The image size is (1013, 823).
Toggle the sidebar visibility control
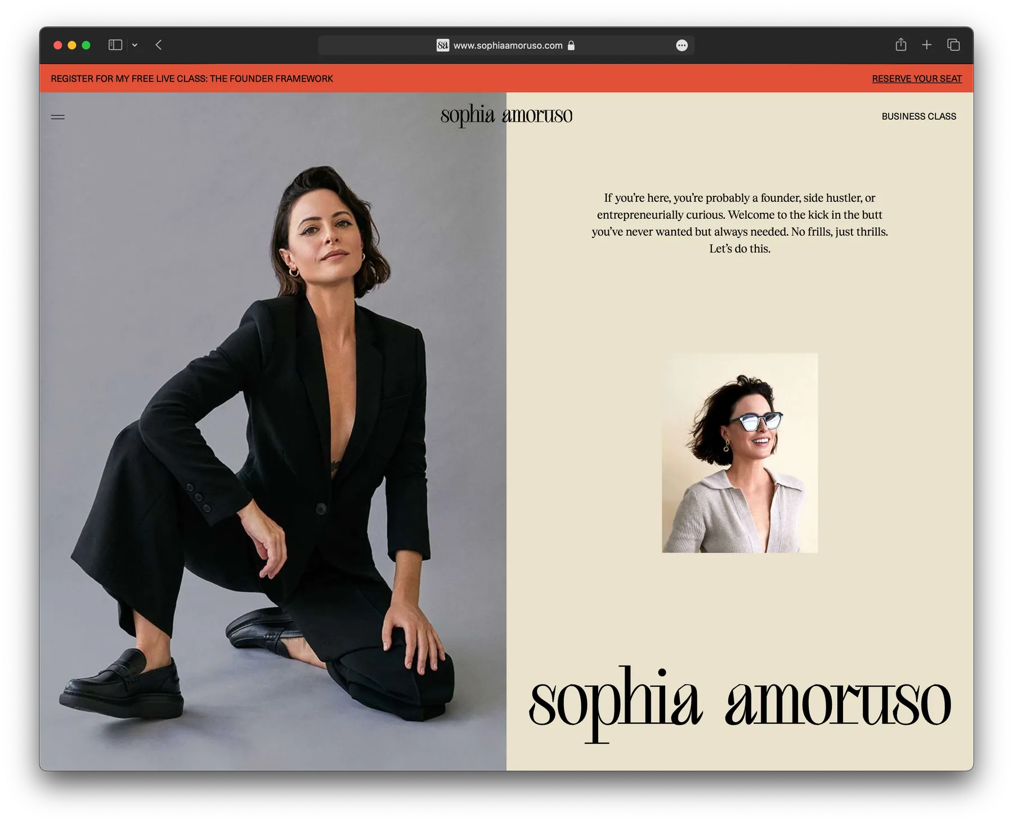(x=115, y=45)
